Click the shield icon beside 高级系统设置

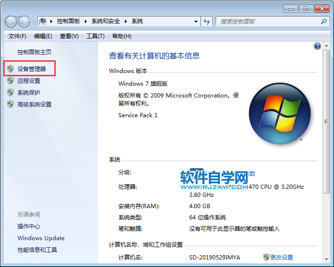pos(10,104)
